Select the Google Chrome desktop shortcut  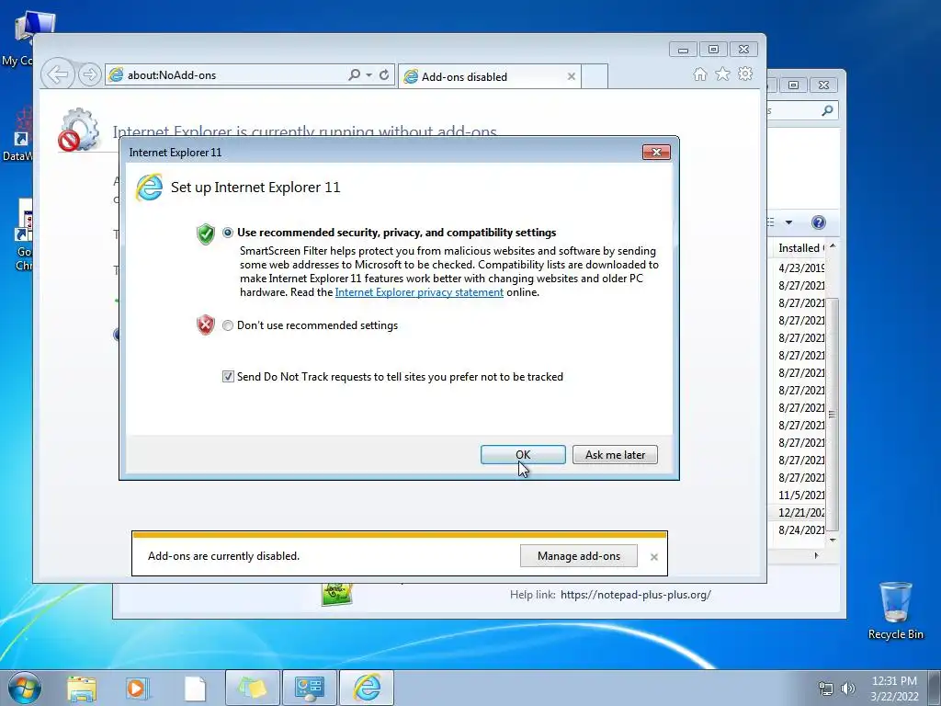click(24, 235)
